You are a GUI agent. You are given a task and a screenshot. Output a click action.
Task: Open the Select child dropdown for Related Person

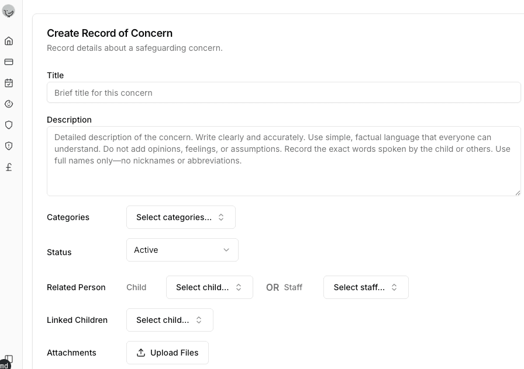pyautogui.click(x=209, y=287)
